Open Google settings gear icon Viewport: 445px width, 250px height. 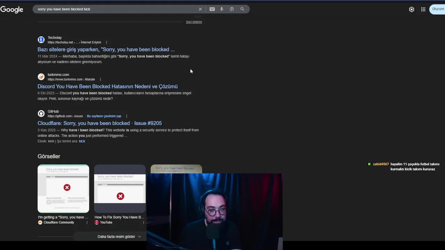[412, 9]
